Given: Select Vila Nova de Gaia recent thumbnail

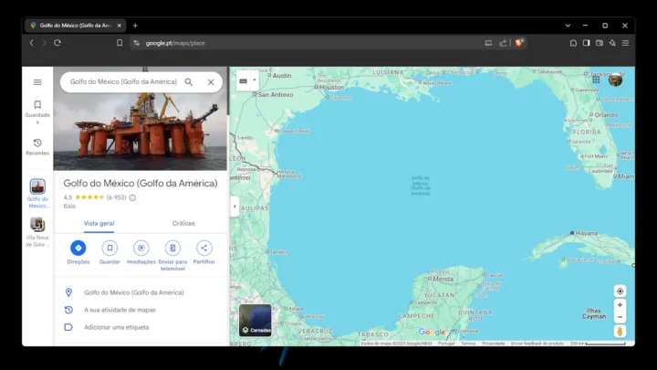Looking at the screenshot, I should pos(37,232).
